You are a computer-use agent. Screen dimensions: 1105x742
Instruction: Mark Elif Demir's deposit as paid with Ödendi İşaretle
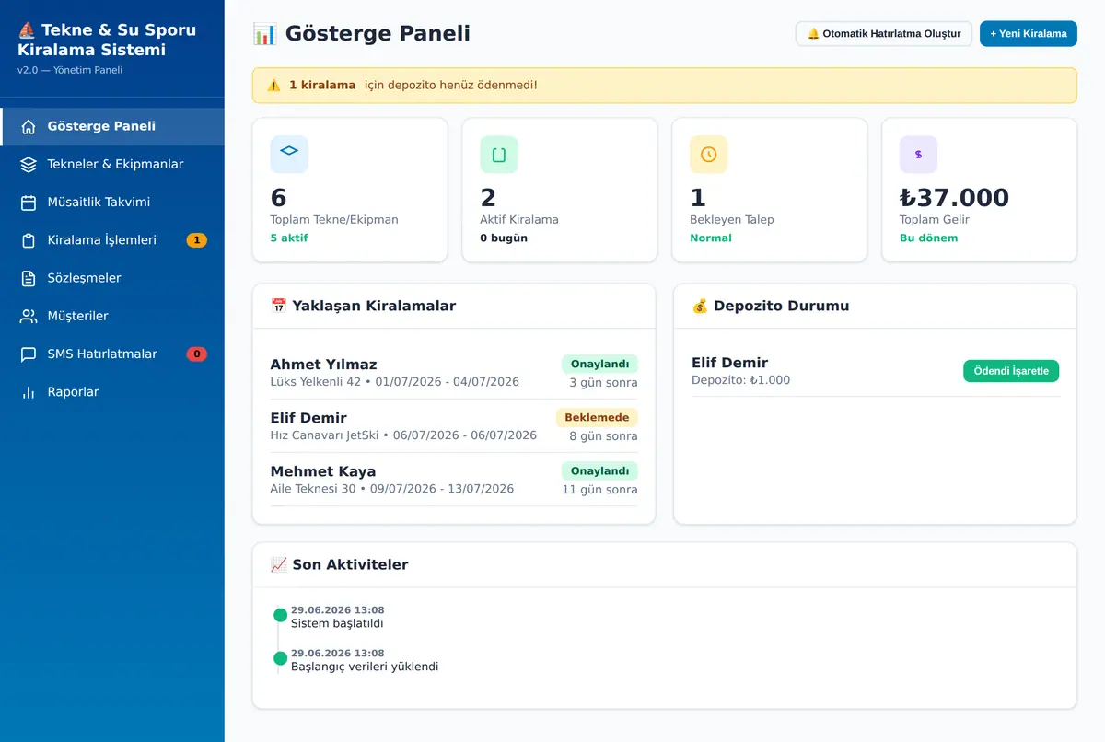tap(1011, 371)
